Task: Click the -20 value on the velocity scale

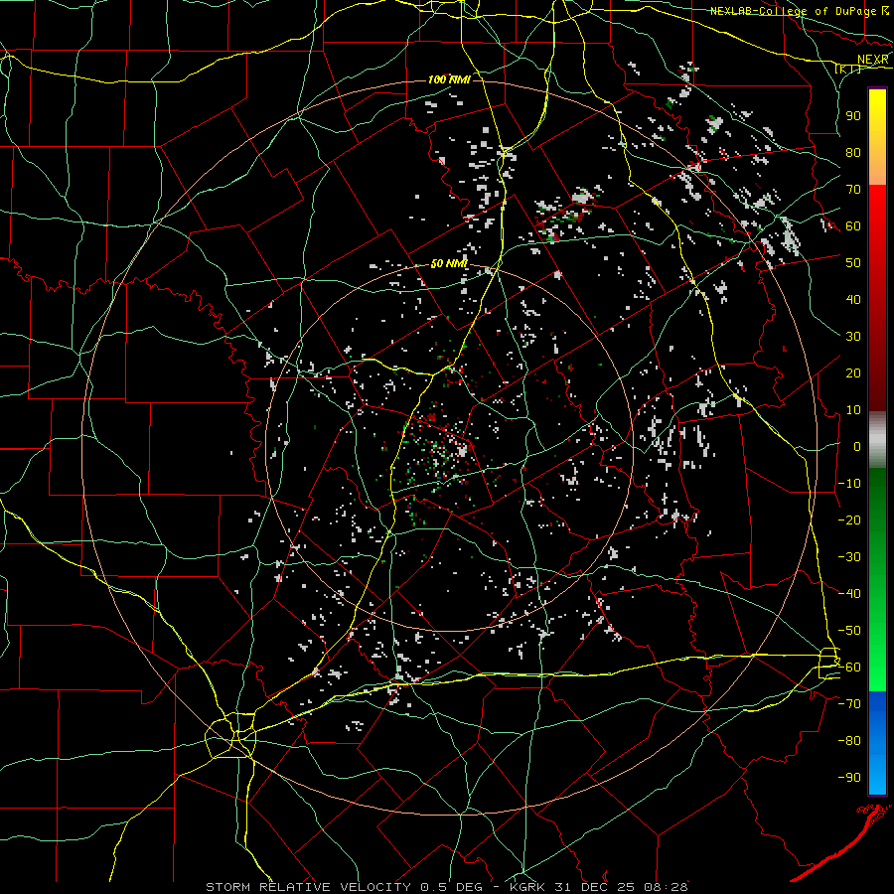Action: coord(849,520)
